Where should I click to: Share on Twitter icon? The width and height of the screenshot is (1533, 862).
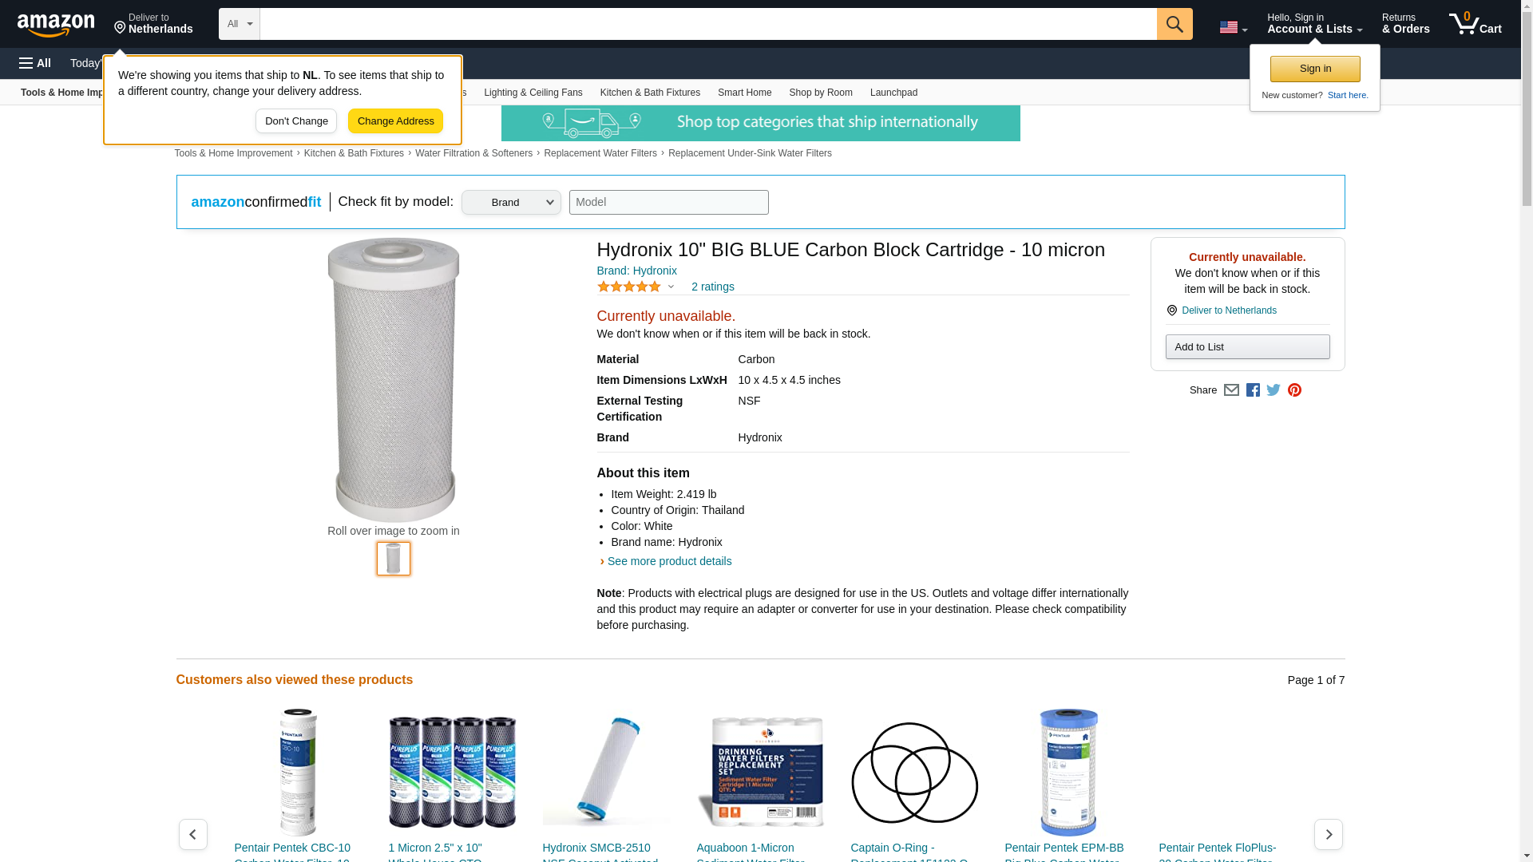click(x=1274, y=390)
